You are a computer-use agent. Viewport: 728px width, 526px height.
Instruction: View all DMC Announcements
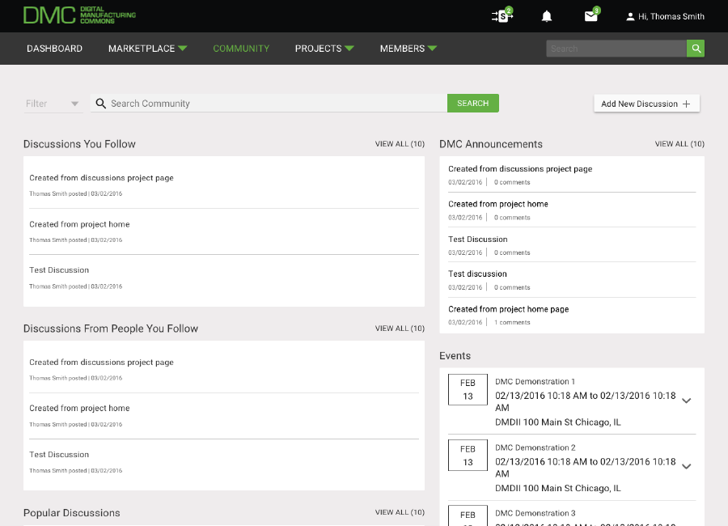[x=679, y=144]
